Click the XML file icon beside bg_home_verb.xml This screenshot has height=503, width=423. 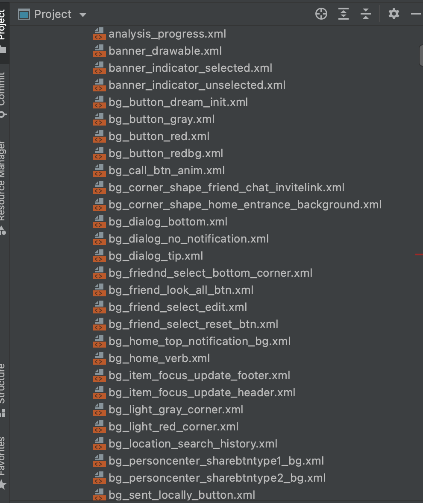pos(99,358)
